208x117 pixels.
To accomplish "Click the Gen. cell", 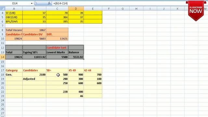I will [x=14, y=74].
